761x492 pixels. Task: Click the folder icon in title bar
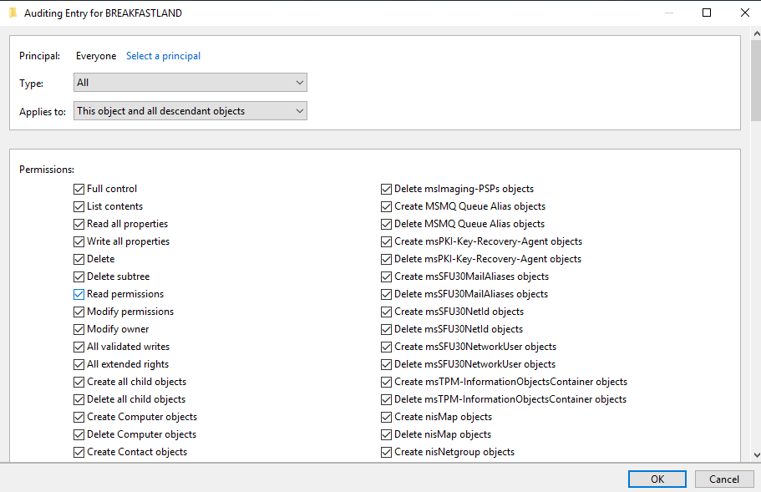point(13,13)
